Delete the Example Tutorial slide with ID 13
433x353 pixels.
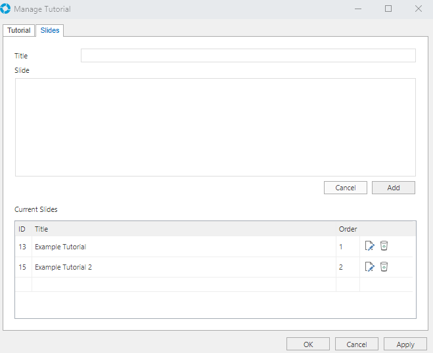tap(384, 246)
